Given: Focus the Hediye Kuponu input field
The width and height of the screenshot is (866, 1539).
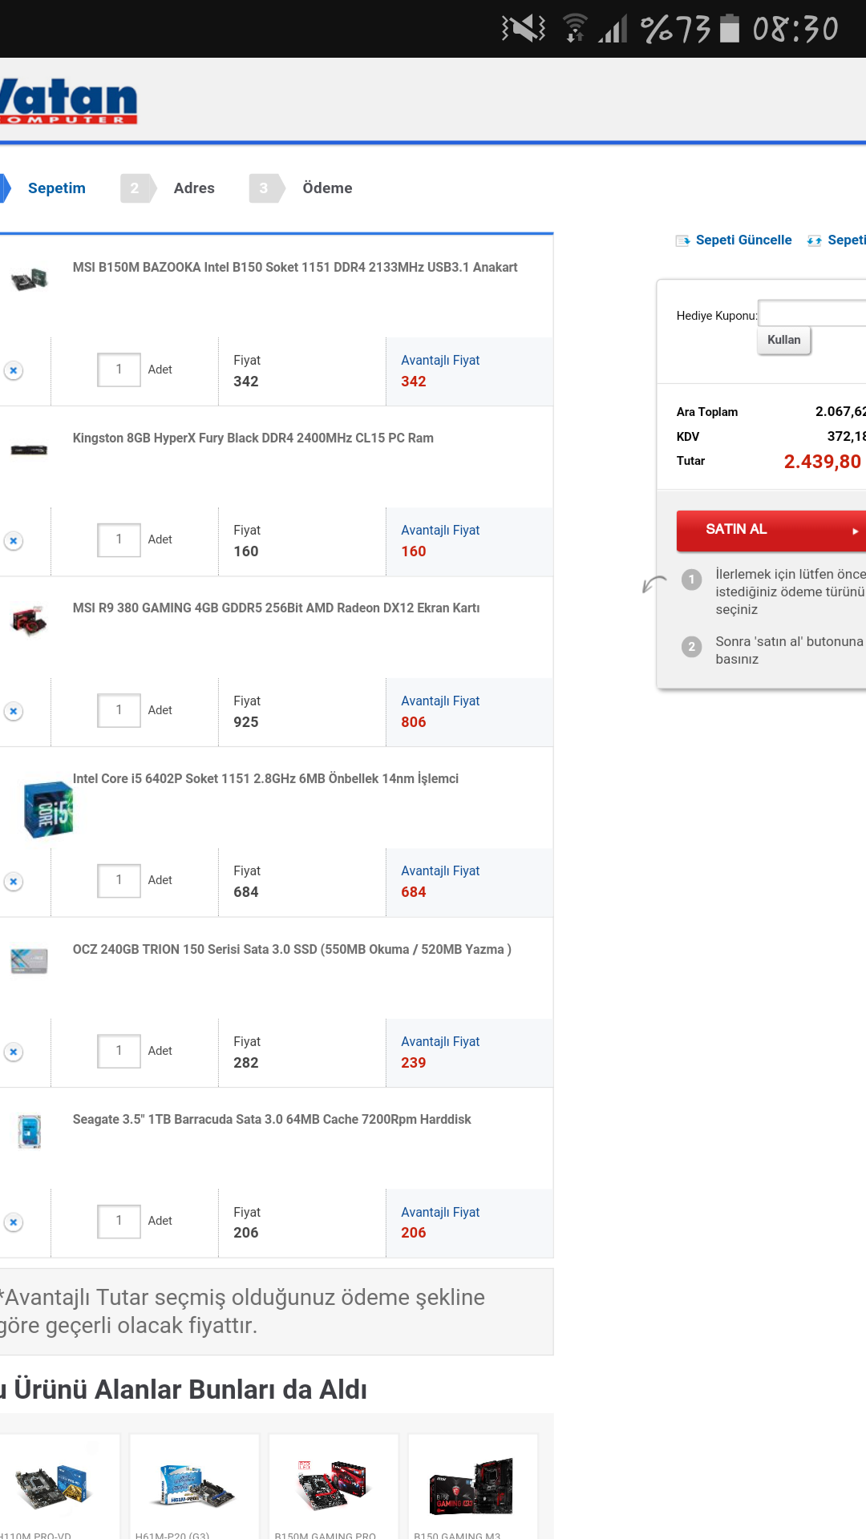Looking at the screenshot, I should [811, 313].
